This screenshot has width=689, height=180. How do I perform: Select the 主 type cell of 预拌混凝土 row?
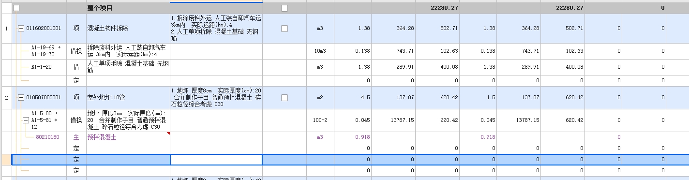[x=76, y=137]
